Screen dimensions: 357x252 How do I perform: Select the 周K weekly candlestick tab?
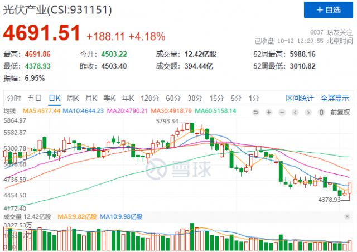coord(73,98)
